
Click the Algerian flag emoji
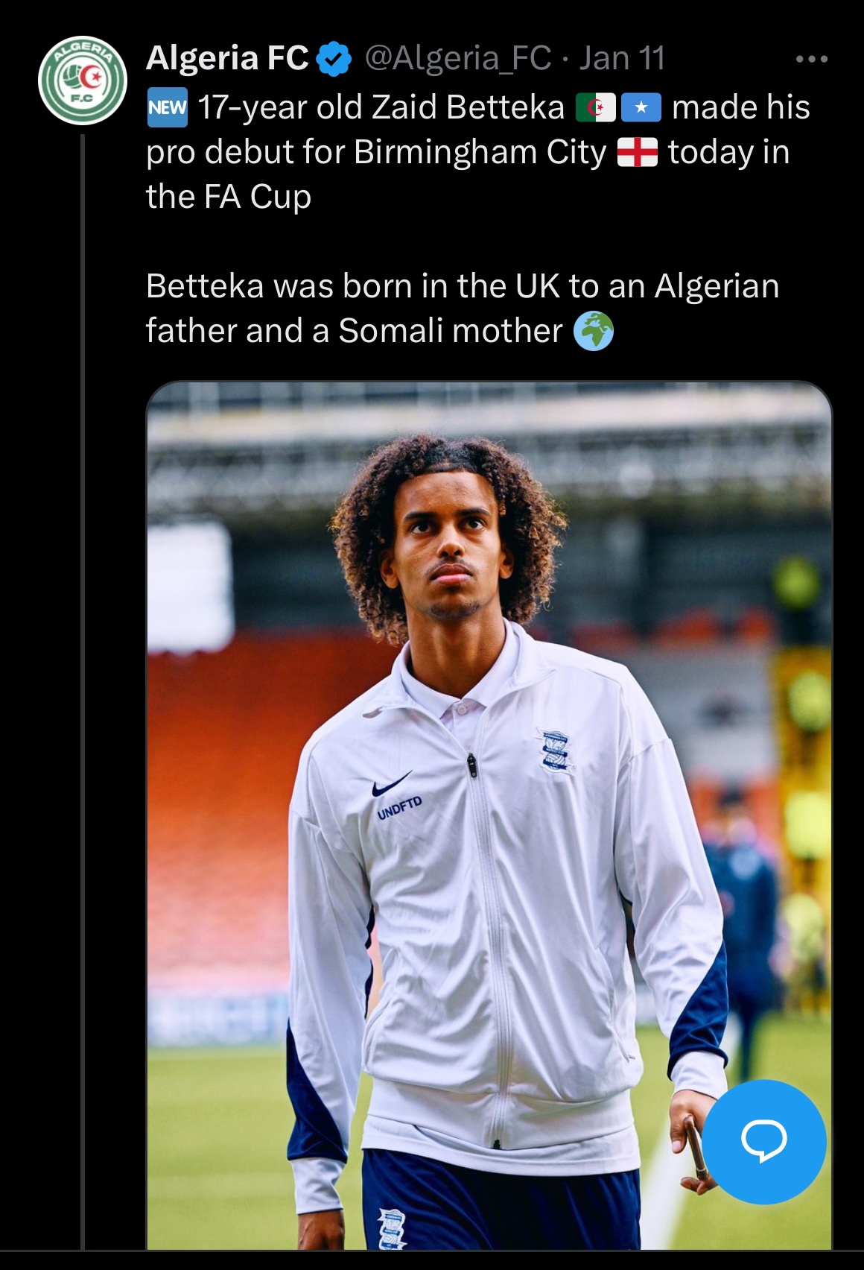coord(596,108)
